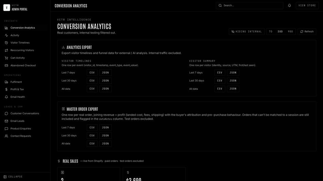Click the collapse sidebar panel icon
323x181 pixels.
tap(5, 177)
